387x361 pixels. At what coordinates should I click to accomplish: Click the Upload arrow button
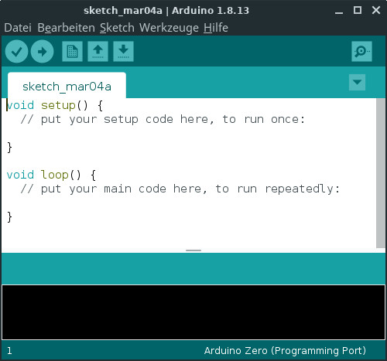[42, 52]
